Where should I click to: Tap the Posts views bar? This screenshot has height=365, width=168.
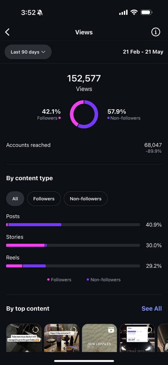[73, 225]
